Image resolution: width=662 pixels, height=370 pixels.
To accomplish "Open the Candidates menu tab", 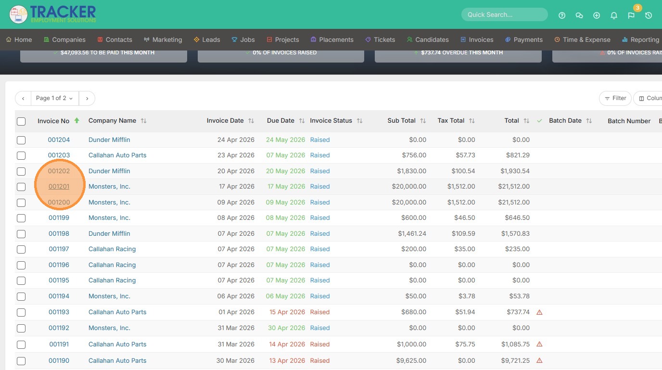I will 428,39.
